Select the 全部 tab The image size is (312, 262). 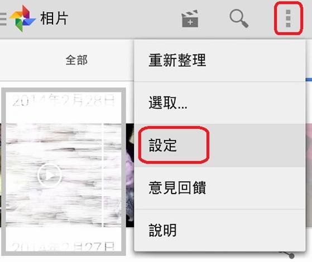(76, 60)
